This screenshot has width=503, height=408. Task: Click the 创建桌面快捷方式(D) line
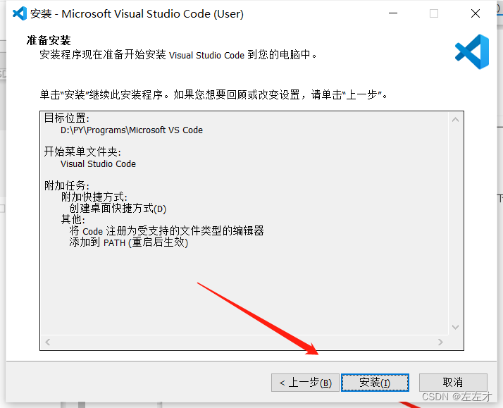pyautogui.click(x=118, y=208)
